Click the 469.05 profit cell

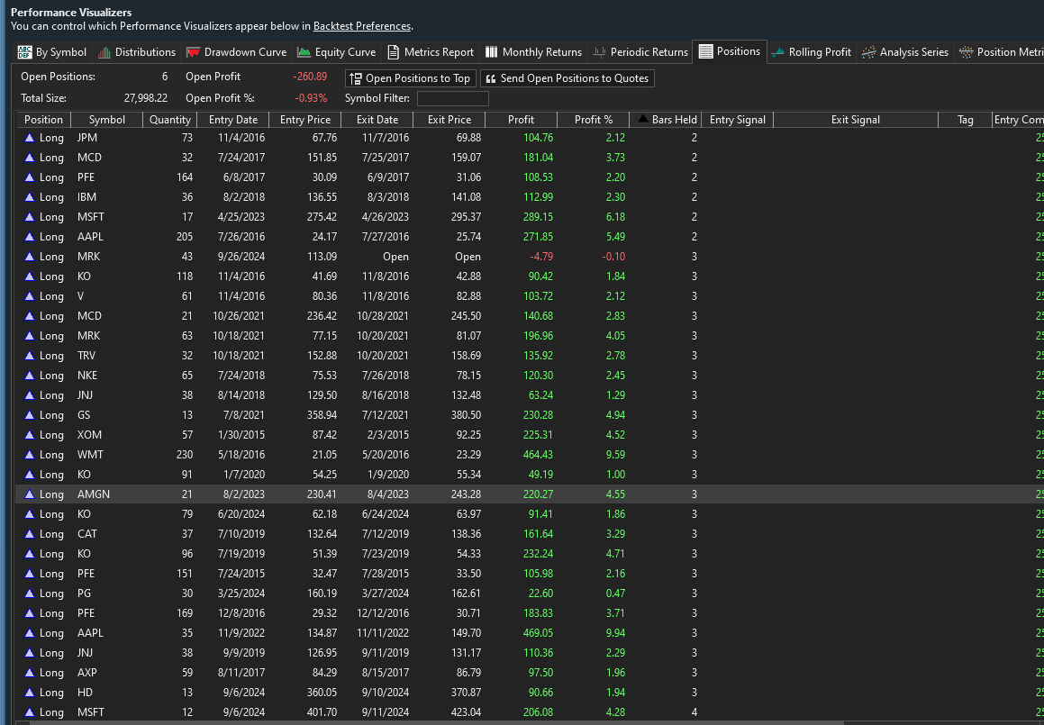(537, 633)
